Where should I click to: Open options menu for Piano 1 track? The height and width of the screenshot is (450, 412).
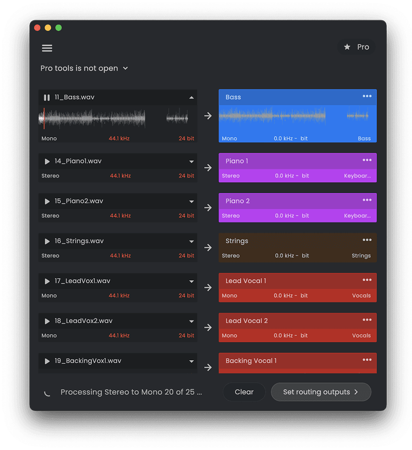(367, 160)
